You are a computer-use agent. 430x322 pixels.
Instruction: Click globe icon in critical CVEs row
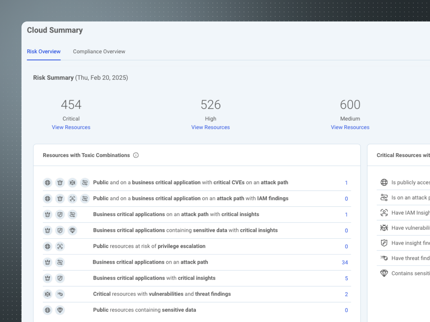coord(48,183)
